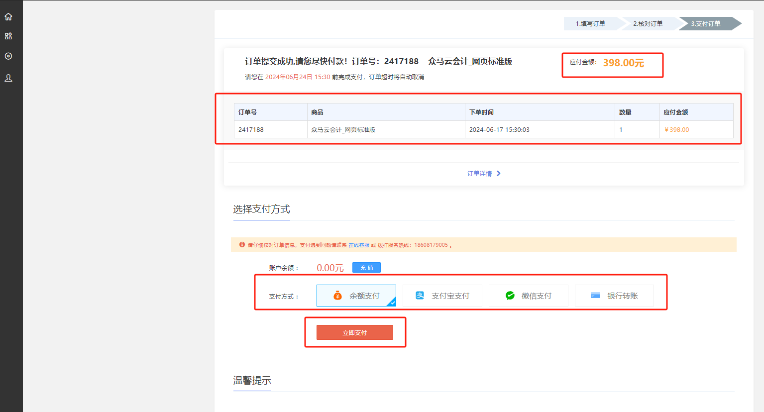The width and height of the screenshot is (764, 412).
Task: Select 支付宝支付 payment method
Action: (442, 296)
